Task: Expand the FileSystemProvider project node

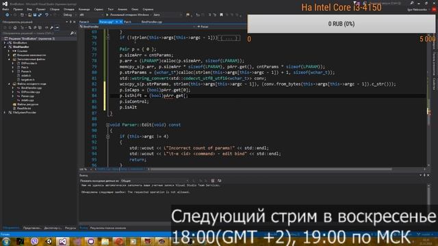Action: pyautogui.click(x=5, y=112)
